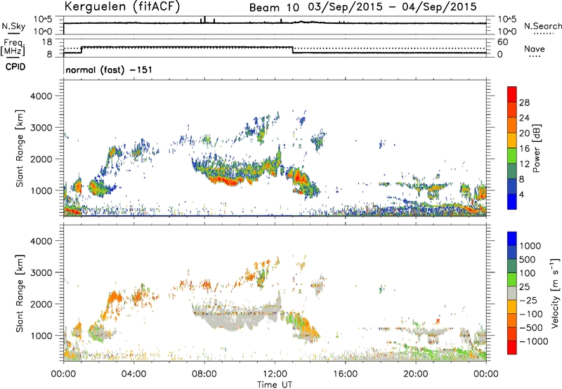The height and width of the screenshot is (389, 562).
Task: Click the "20:00" time axis label
Action: (x=416, y=374)
